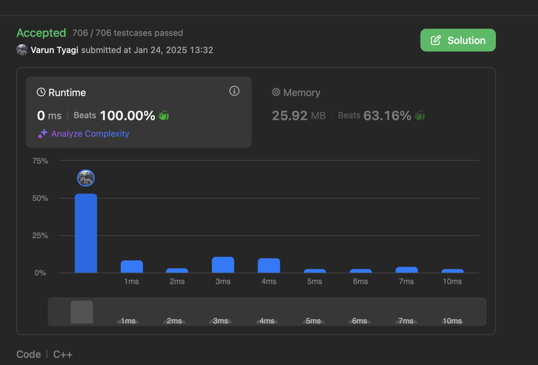
Task: Click the 63.16% memory beats value
Action: tap(387, 116)
